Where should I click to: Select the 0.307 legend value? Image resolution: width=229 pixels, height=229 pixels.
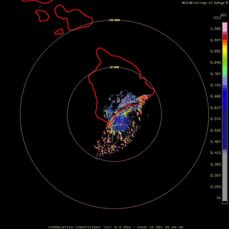(x=216, y=176)
